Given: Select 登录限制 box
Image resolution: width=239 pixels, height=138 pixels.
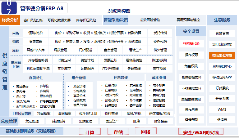Looking at the screenshot, I should (x=191, y=120).
